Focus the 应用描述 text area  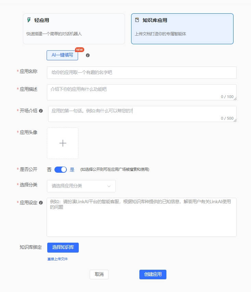142,93
